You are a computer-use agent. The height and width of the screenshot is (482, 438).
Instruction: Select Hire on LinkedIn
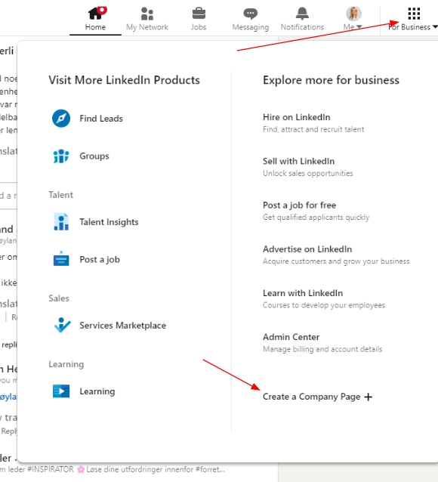[x=296, y=117]
